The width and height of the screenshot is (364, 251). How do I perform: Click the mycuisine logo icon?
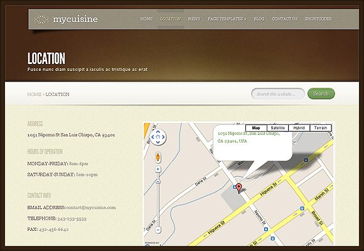coord(41,19)
